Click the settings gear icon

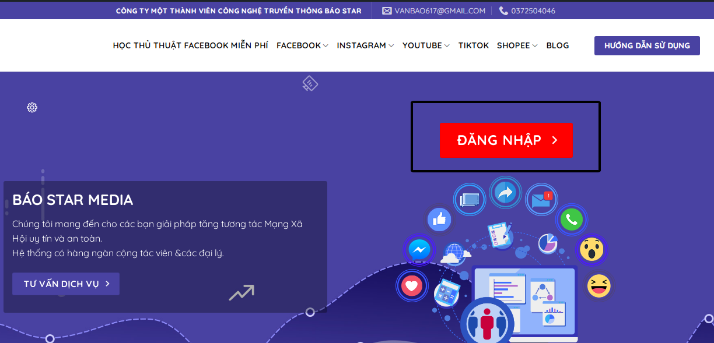point(32,107)
